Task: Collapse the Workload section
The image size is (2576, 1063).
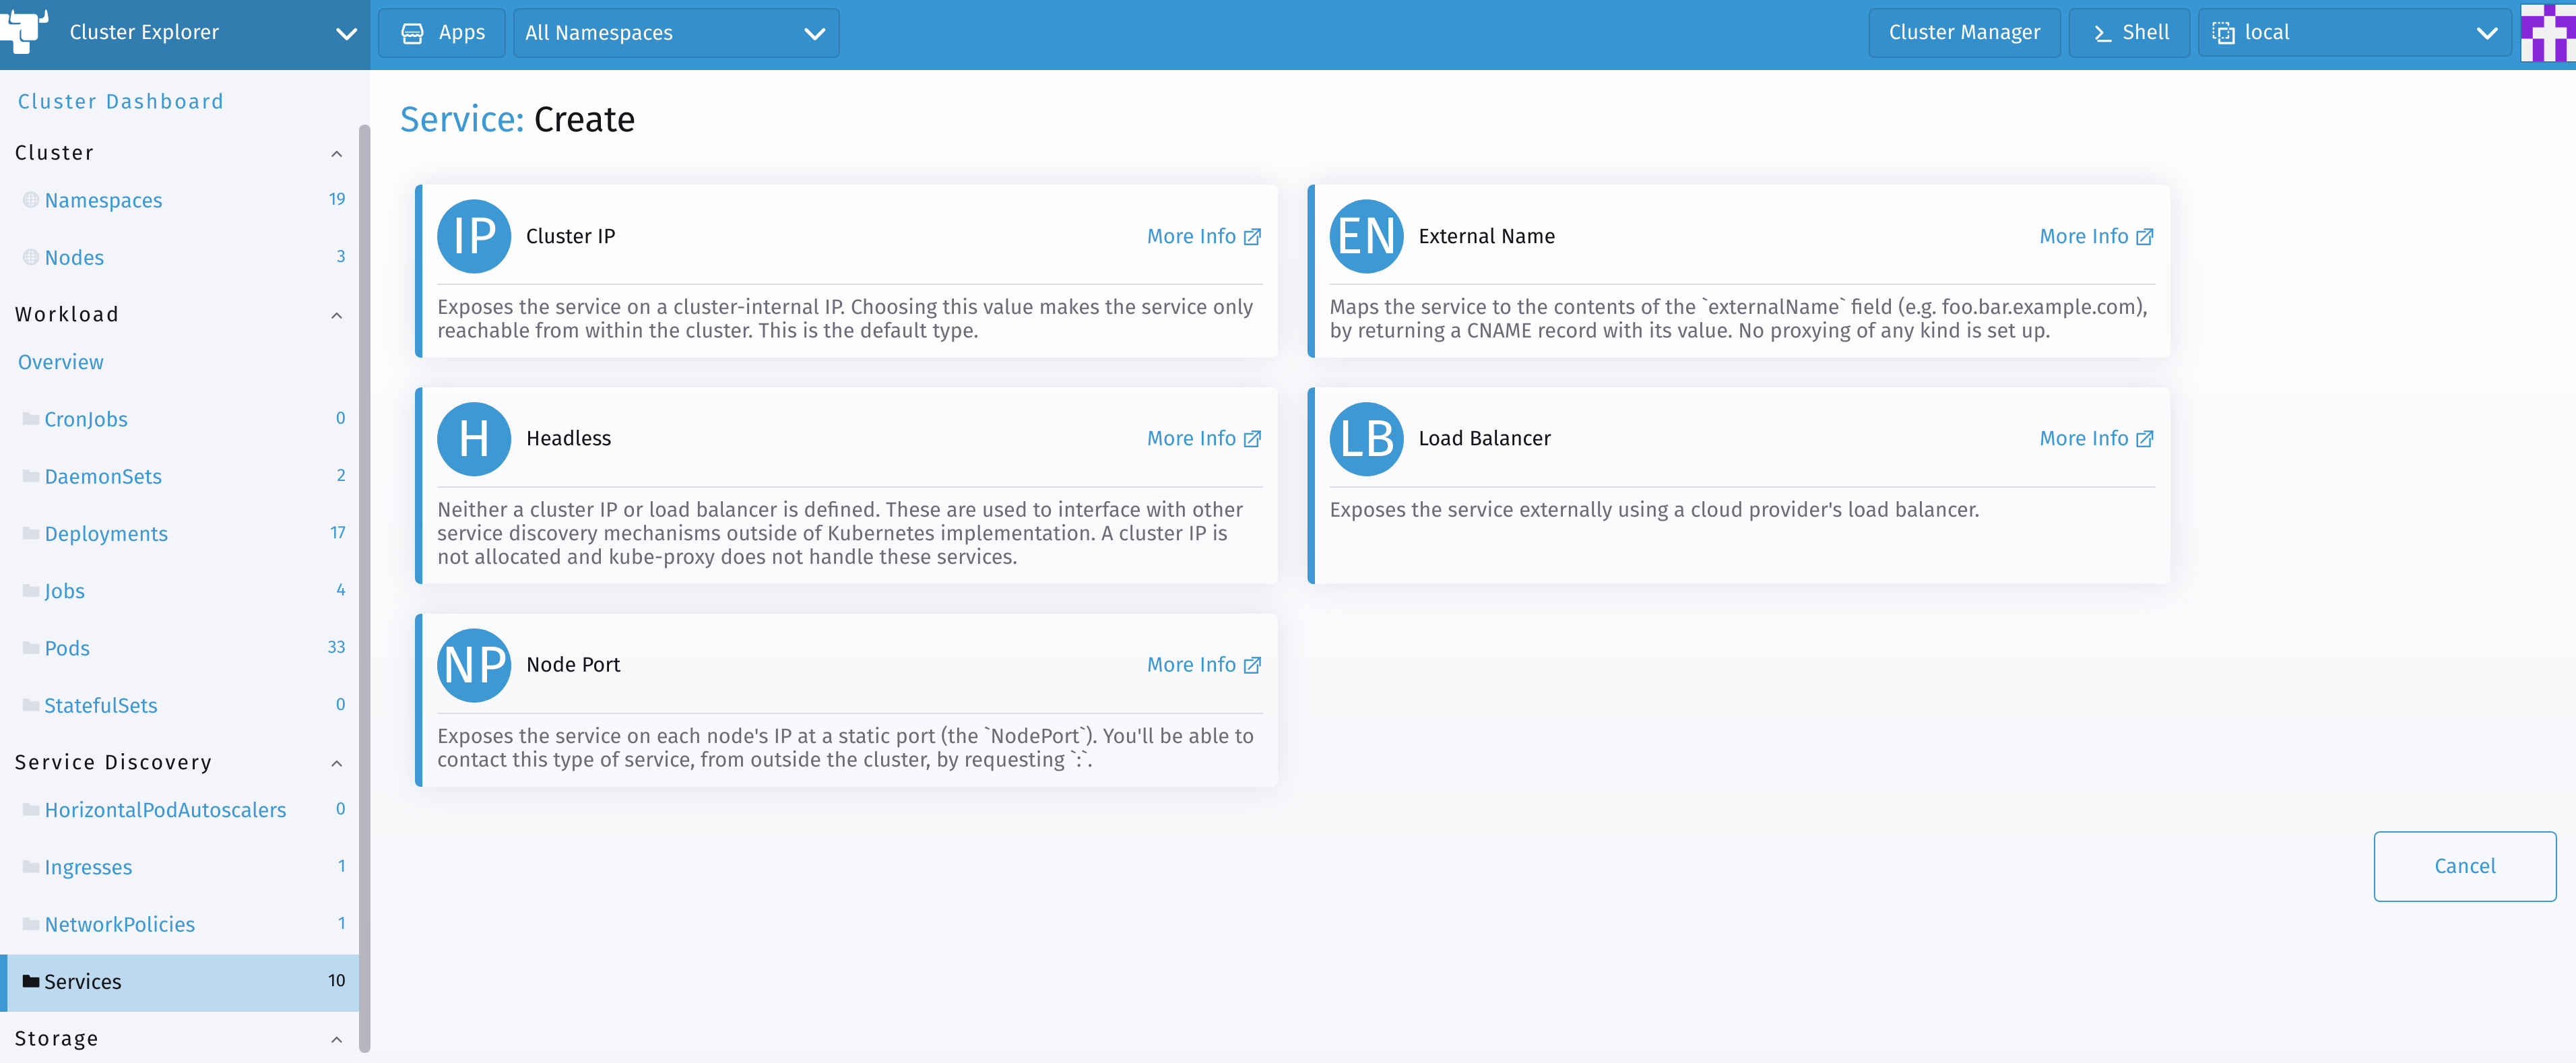Action: 337,315
